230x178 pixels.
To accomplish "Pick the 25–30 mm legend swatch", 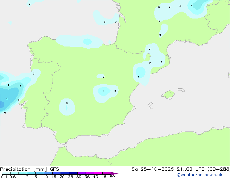I will coord(73,173).
